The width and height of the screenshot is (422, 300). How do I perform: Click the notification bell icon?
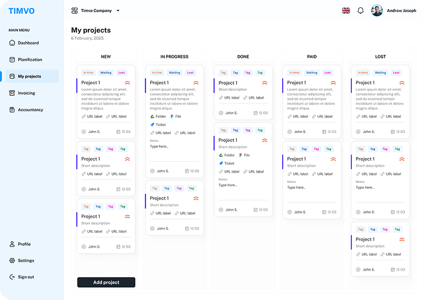click(x=361, y=10)
